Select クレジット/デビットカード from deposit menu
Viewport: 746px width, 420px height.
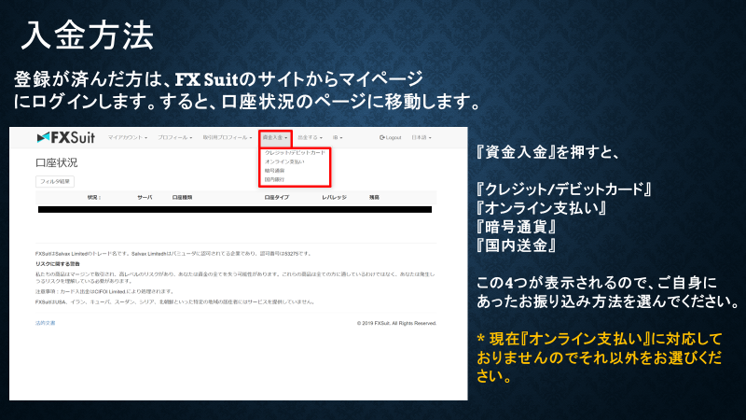click(295, 153)
